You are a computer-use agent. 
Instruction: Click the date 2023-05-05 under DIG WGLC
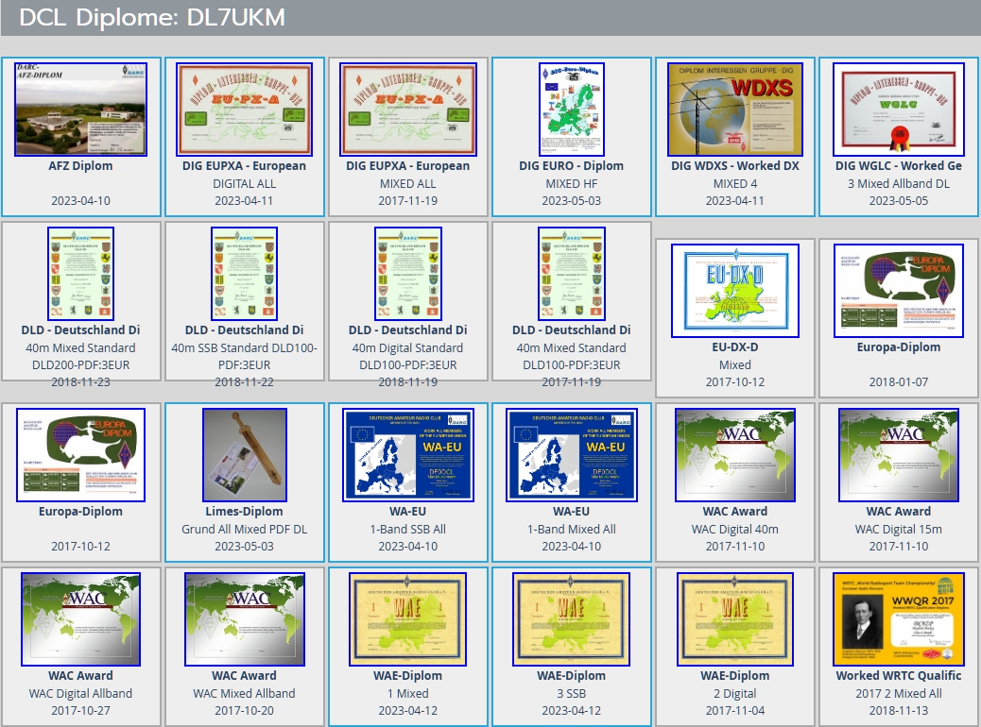[899, 201]
